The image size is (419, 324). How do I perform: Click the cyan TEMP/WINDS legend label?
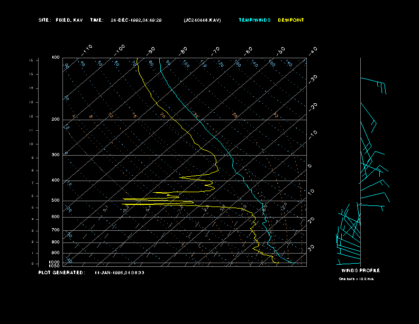pyautogui.click(x=254, y=20)
